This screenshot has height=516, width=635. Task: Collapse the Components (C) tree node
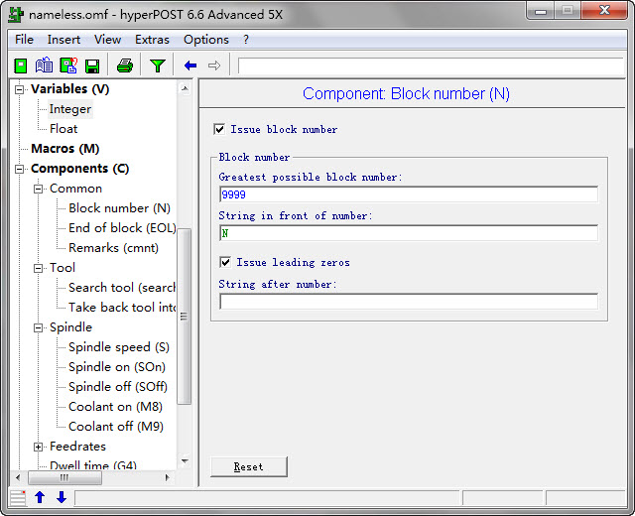20,169
